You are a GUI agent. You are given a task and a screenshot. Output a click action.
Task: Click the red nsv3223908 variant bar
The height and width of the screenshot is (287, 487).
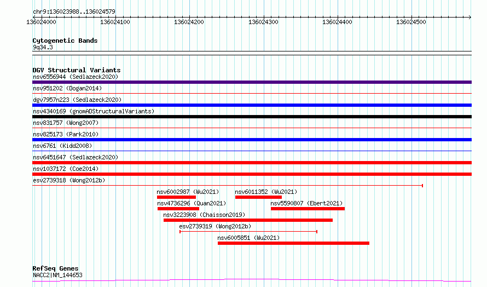[x=248, y=220]
